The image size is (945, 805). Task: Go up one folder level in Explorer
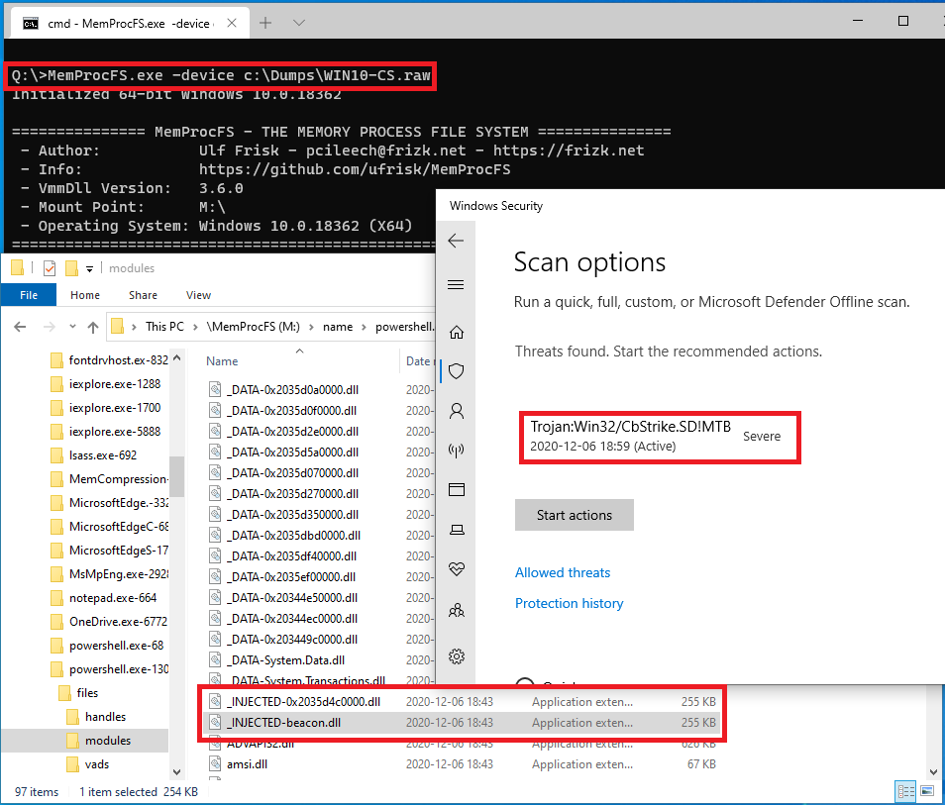(x=93, y=327)
